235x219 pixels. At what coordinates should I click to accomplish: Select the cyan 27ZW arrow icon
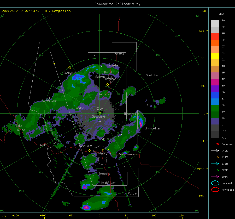point(215,164)
